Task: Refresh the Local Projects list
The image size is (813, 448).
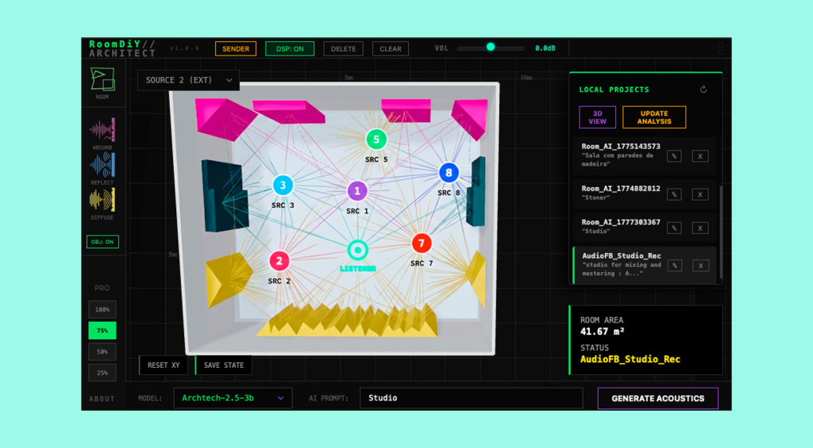Action: [703, 90]
